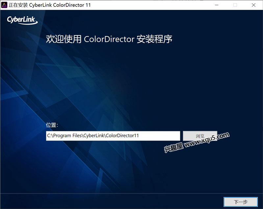Click the ColorDirector app icon in title bar
Viewport: 263px width, 209px height.
pos(4,5)
